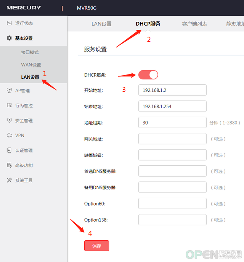
Task: Click the 系统工具 wrench icon
Action: click(x=9, y=180)
